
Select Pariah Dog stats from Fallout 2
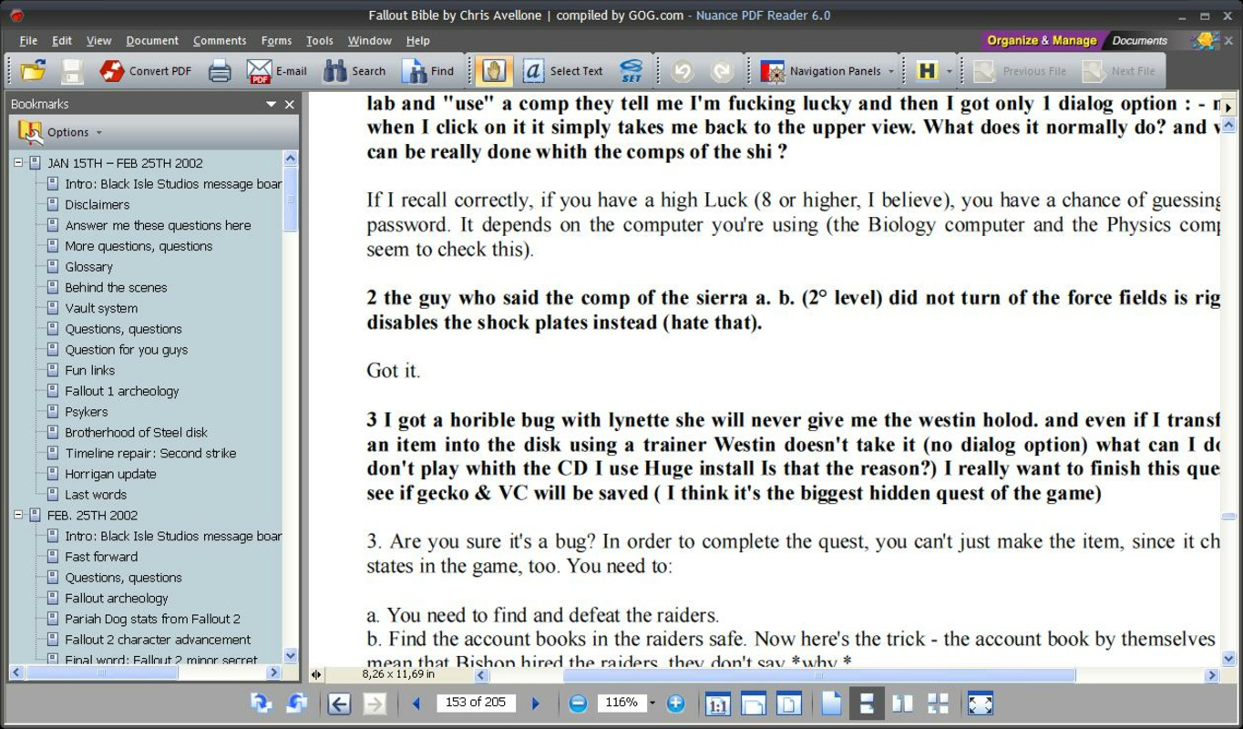click(x=152, y=619)
